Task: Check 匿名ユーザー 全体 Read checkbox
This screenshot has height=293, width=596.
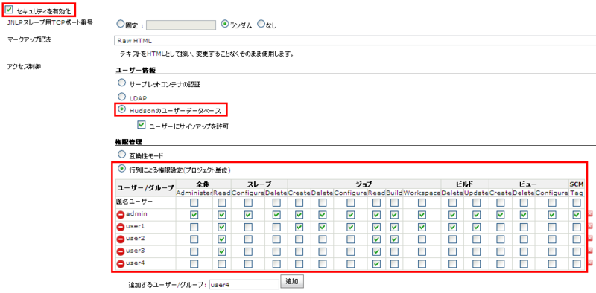Action: [222, 203]
